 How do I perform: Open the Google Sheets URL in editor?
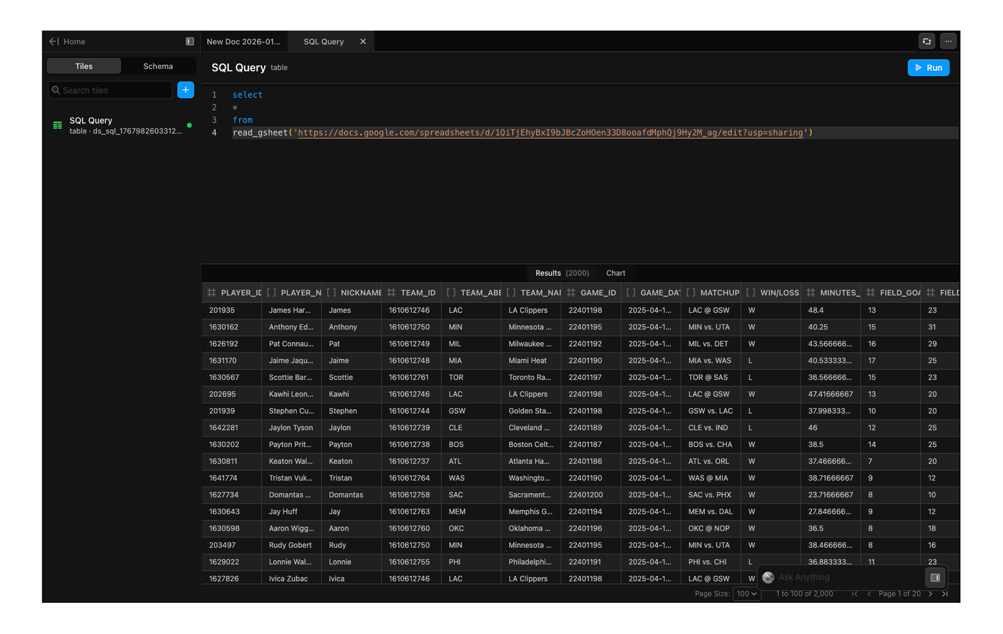point(550,133)
